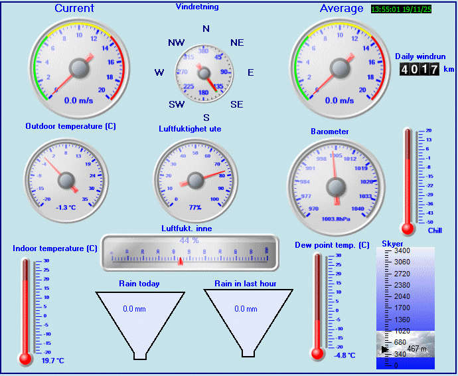Click the Luftfukt. inne humidity slider bar
The image size is (458, 376).
tap(189, 253)
